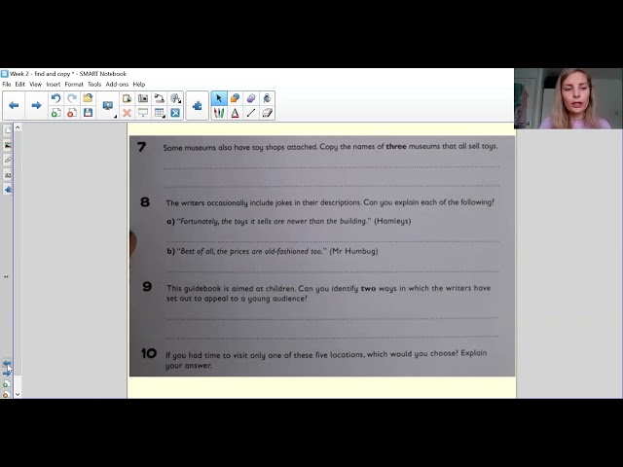Screen dimensions: 623x467
Task: Save the notebook file with the floppy disk icon
Action: point(88,113)
